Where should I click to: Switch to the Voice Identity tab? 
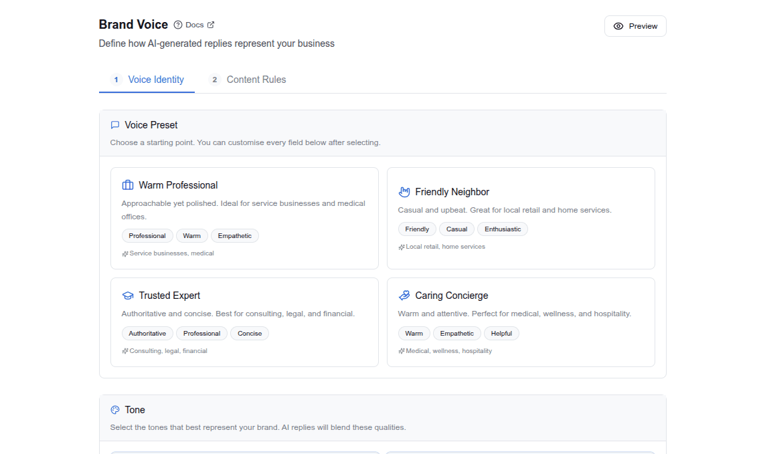pos(147,80)
